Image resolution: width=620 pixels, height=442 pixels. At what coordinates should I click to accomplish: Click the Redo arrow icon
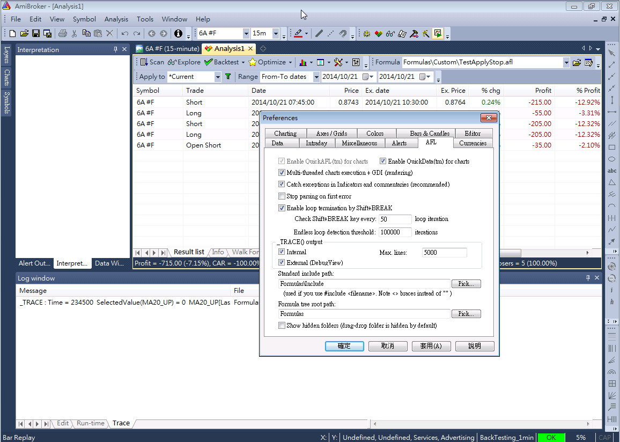coord(136,34)
